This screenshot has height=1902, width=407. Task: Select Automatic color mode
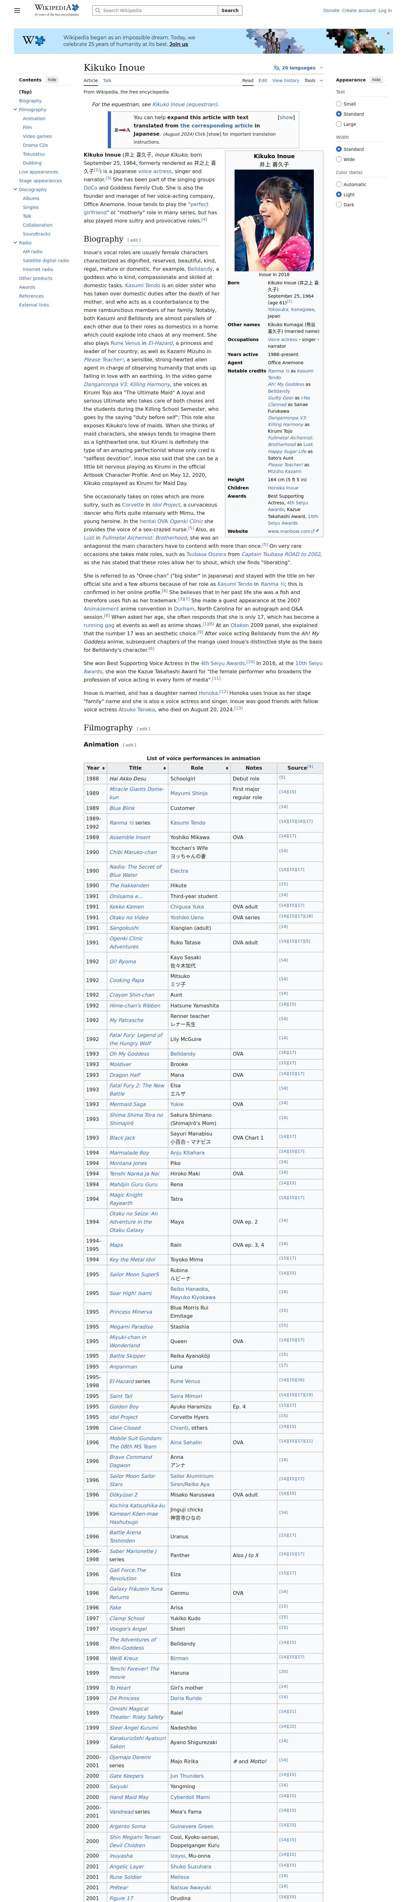point(339,184)
